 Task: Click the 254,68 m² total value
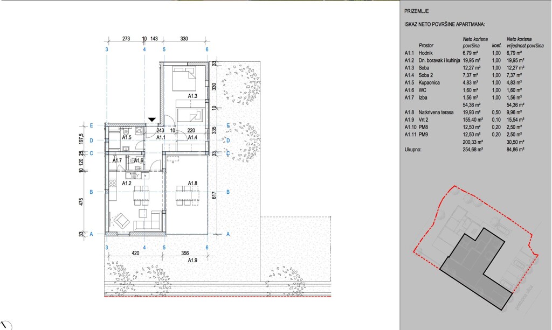click(x=472, y=149)
